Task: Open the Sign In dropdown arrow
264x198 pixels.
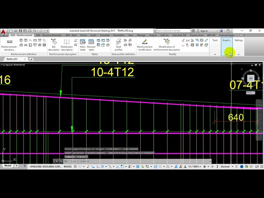Action: point(217,31)
